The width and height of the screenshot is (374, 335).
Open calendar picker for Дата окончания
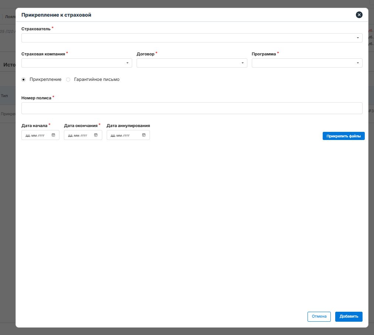[96, 135]
